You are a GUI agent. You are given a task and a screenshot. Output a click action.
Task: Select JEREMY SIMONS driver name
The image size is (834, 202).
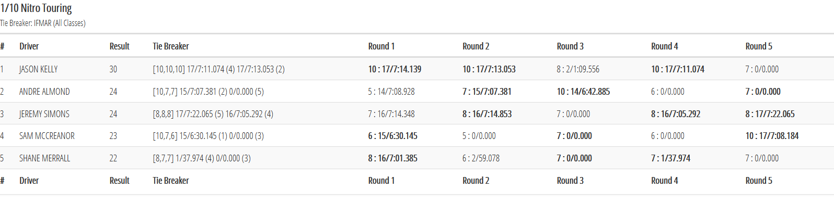pyautogui.click(x=44, y=114)
